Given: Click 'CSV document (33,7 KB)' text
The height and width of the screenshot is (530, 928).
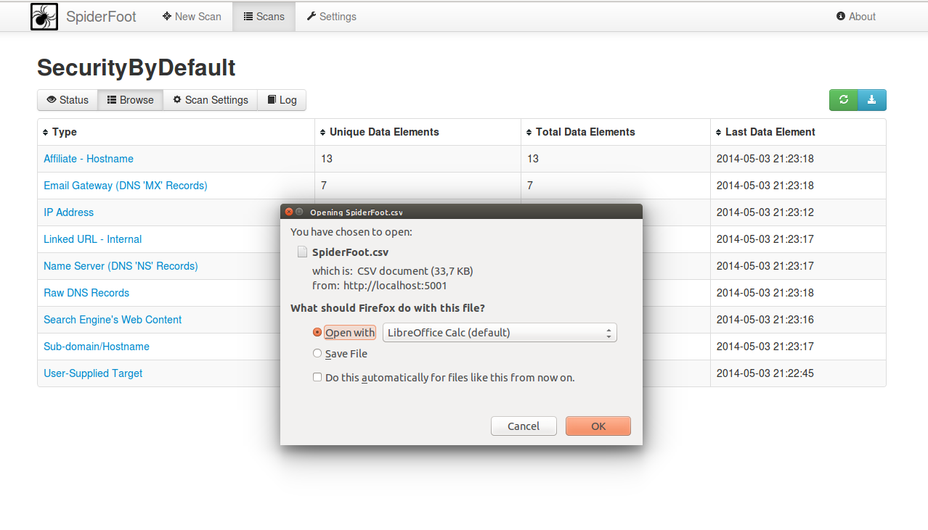Looking at the screenshot, I should click(415, 271).
